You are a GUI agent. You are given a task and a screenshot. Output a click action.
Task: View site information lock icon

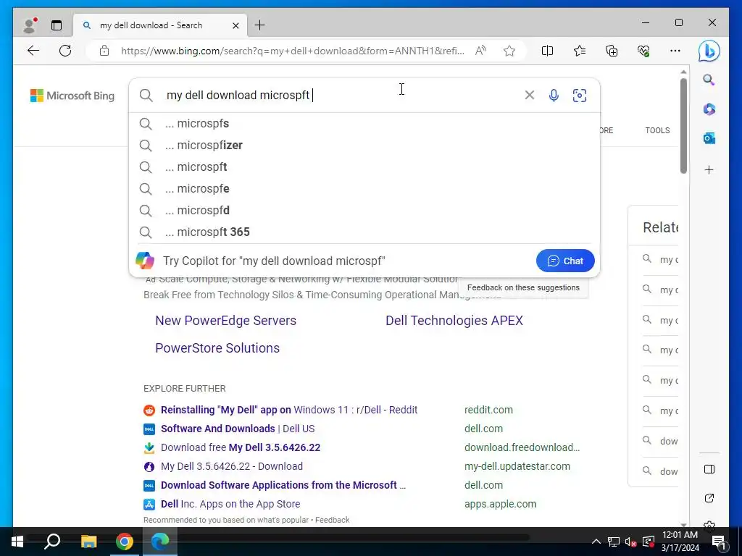(x=104, y=51)
